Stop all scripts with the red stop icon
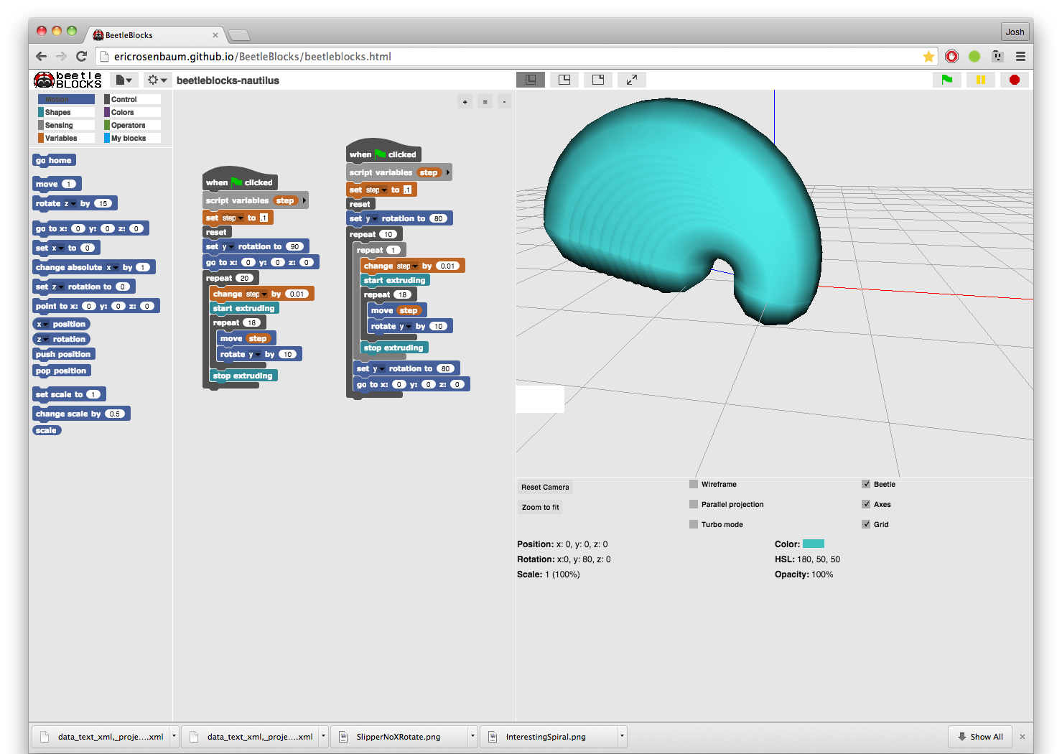This screenshot has height=754, width=1062. (x=1014, y=80)
